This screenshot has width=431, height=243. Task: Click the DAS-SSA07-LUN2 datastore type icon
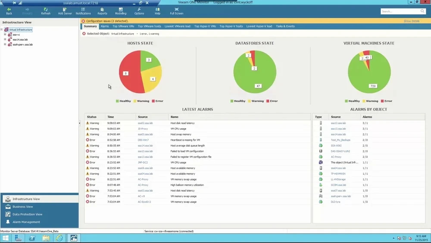tap(321, 151)
